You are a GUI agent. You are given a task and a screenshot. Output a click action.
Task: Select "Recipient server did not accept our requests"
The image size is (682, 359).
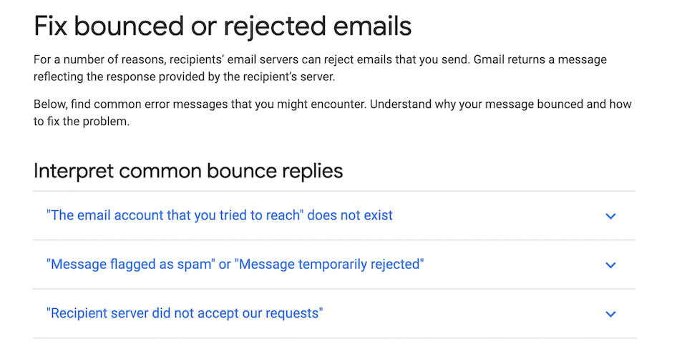pos(185,313)
